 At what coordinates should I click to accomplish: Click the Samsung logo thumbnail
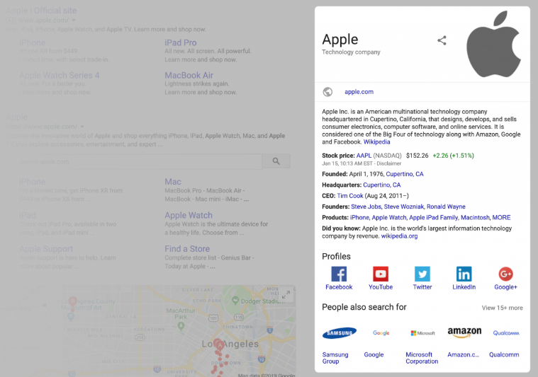coord(340,333)
